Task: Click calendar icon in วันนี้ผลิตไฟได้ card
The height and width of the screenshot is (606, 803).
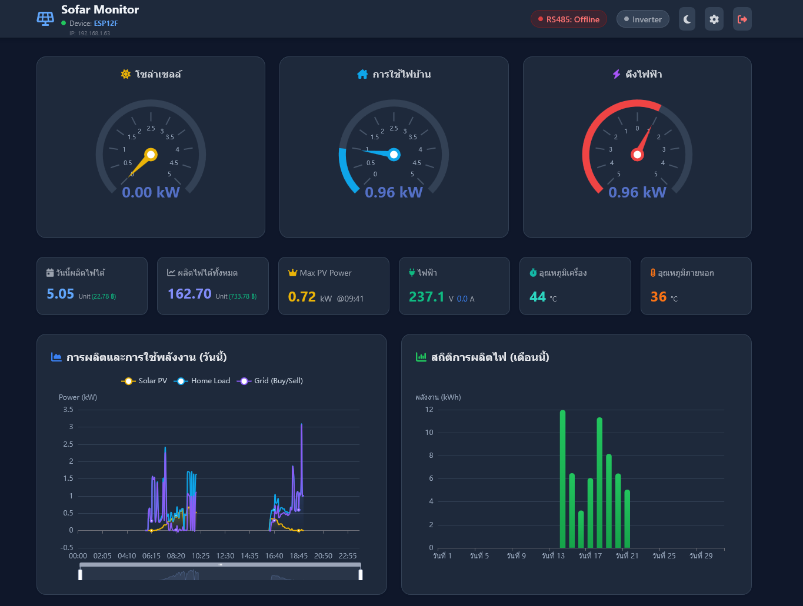Action: click(50, 273)
